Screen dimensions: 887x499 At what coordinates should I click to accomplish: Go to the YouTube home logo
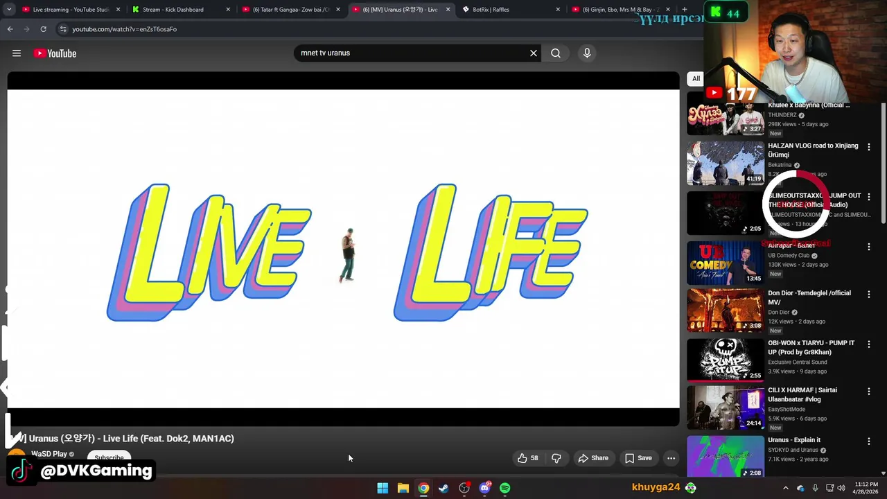[55, 53]
